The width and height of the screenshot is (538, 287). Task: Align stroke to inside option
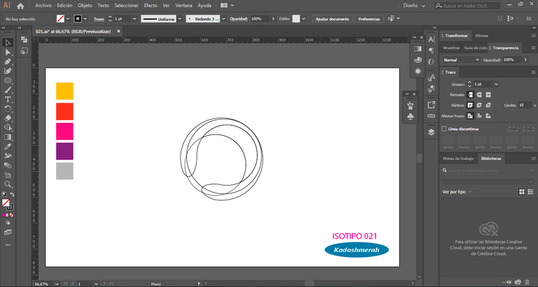click(479, 116)
